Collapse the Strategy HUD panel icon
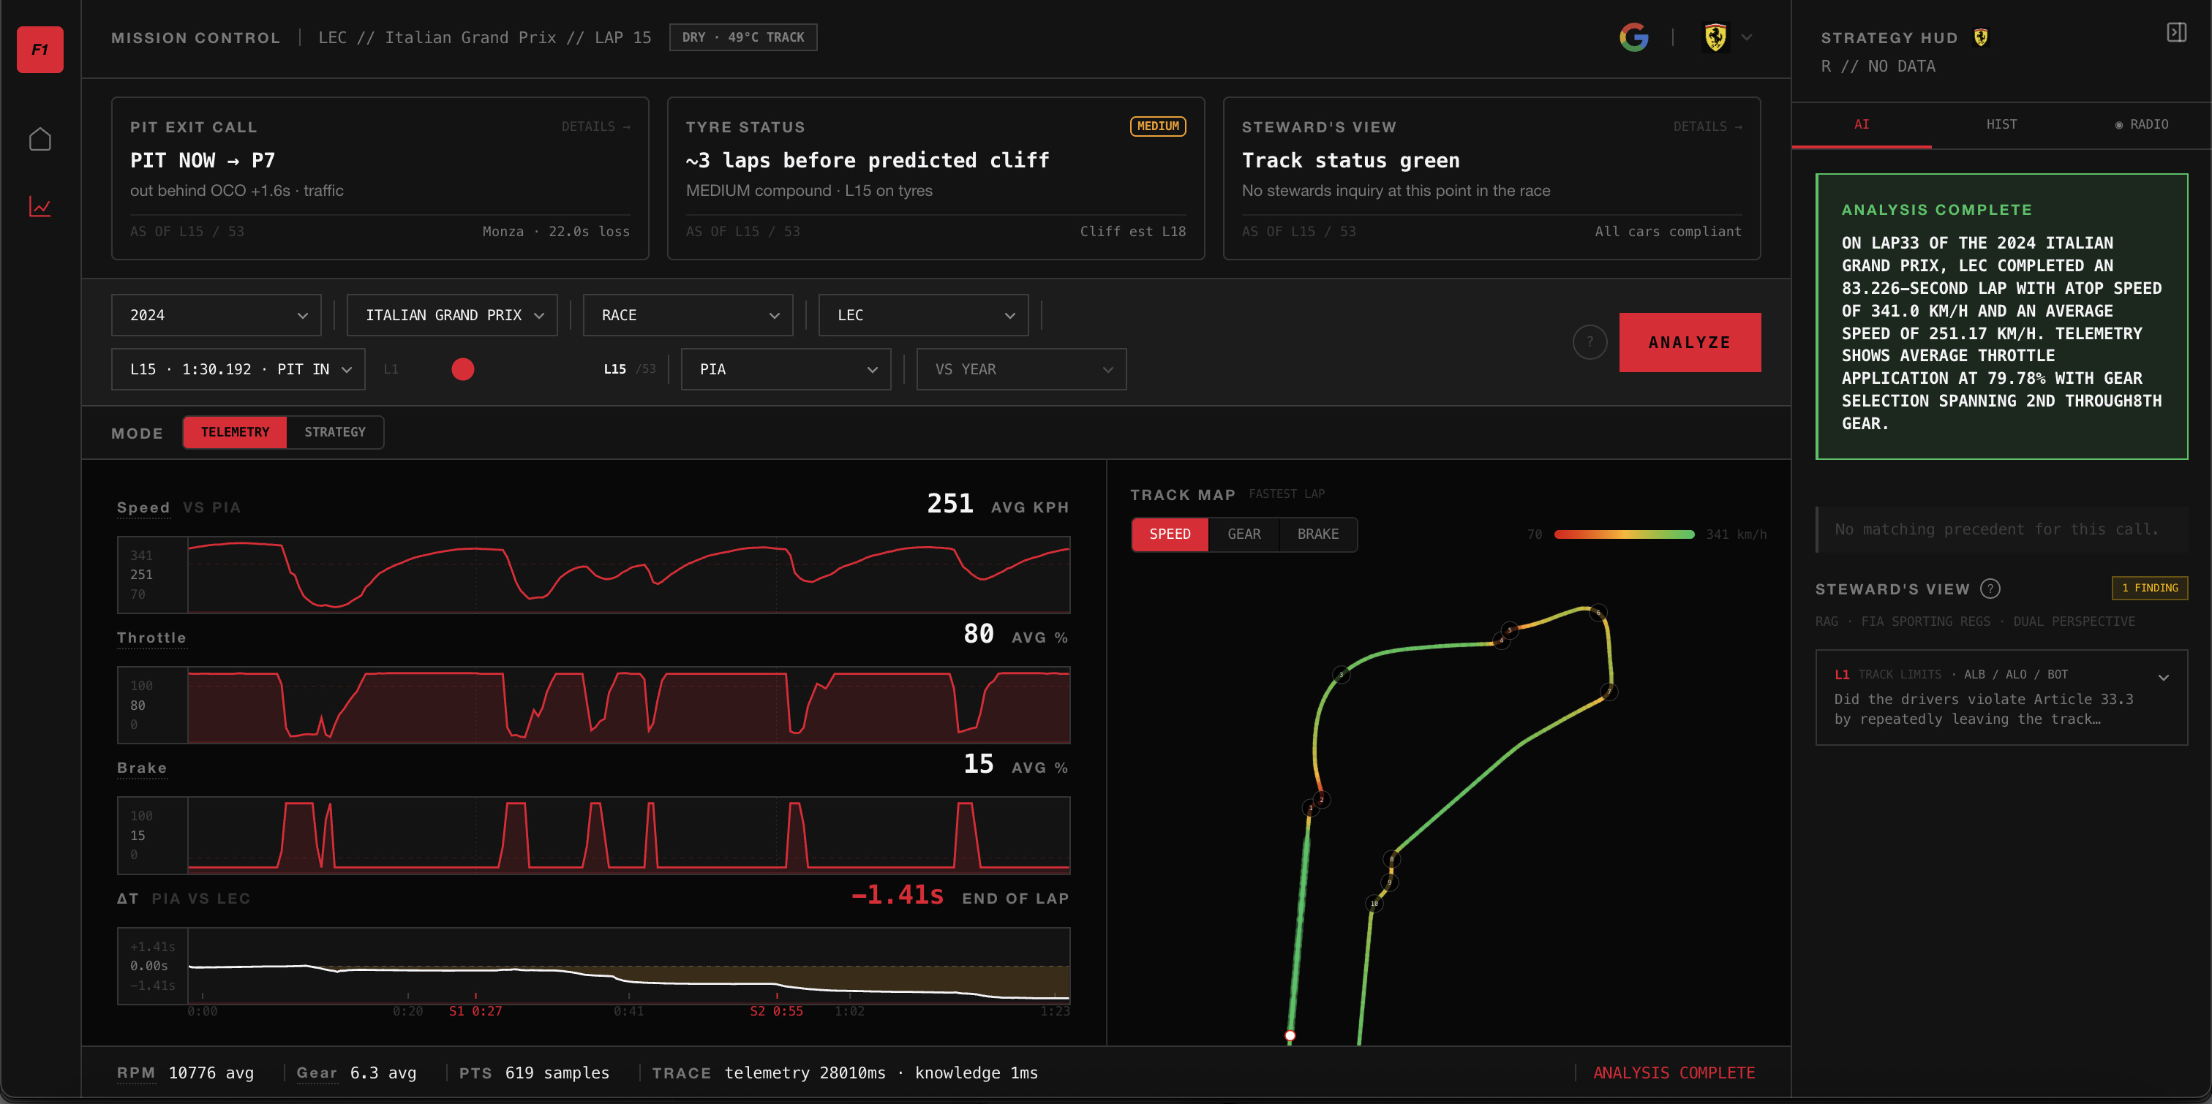 pos(2176,33)
